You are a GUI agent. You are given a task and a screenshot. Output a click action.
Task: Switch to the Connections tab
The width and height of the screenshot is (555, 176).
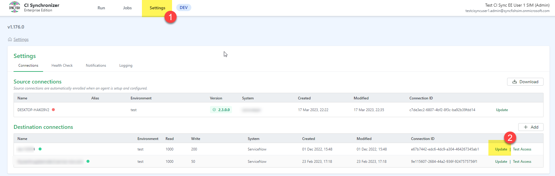pyautogui.click(x=28, y=65)
